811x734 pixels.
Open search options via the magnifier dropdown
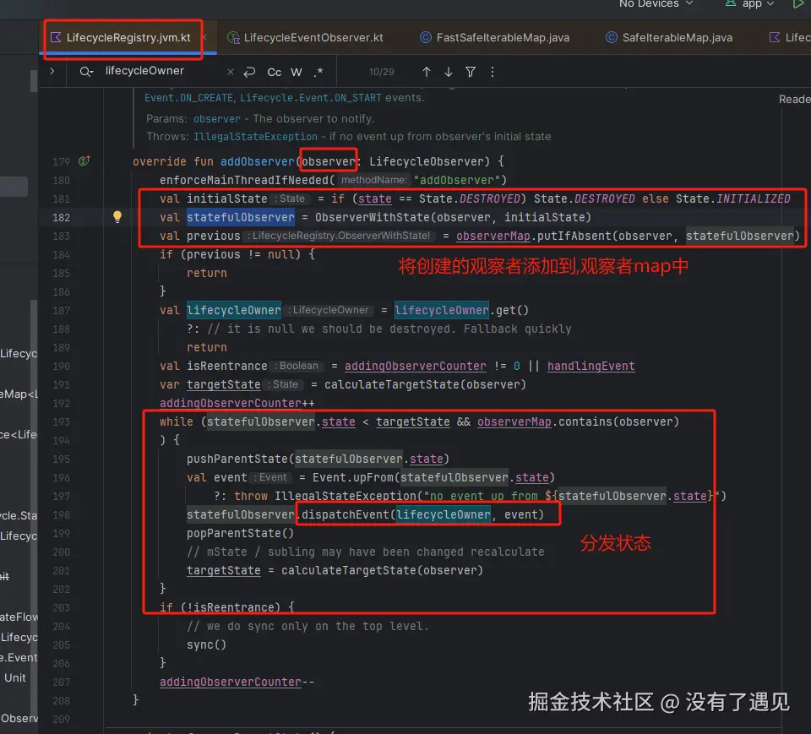85,72
